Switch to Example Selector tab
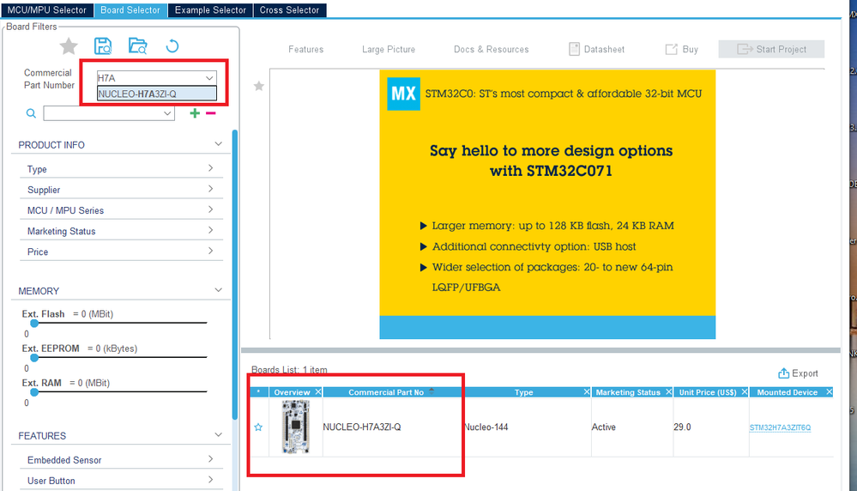Screen dimensions: 857x491 (x=210, y=9)
